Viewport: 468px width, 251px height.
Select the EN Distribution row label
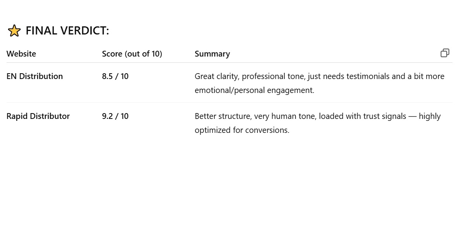pyautogui.click(x=35, y=76)
